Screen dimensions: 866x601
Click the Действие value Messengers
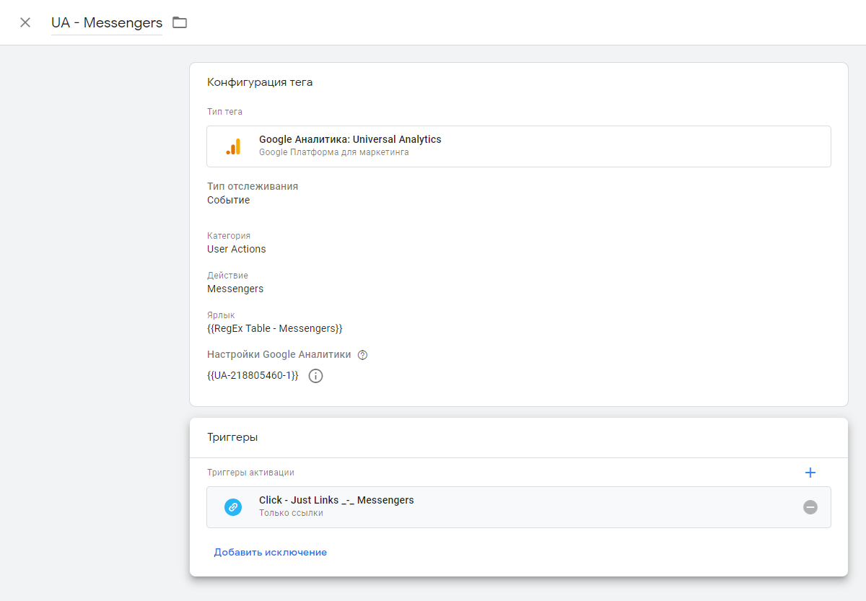click(235, 289)
